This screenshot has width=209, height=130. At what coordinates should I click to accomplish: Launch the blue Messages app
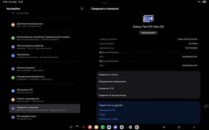109,127
